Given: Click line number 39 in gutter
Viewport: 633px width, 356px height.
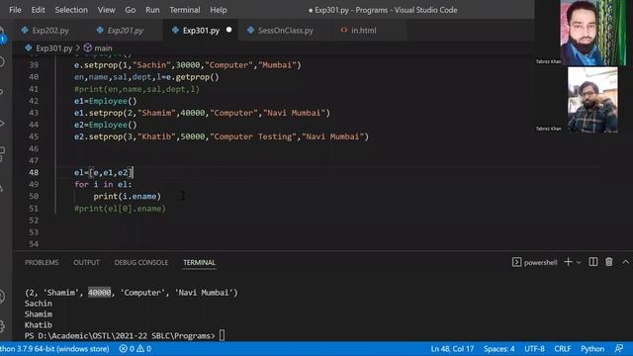Looking at the screenshot, I should coord(34,65).
